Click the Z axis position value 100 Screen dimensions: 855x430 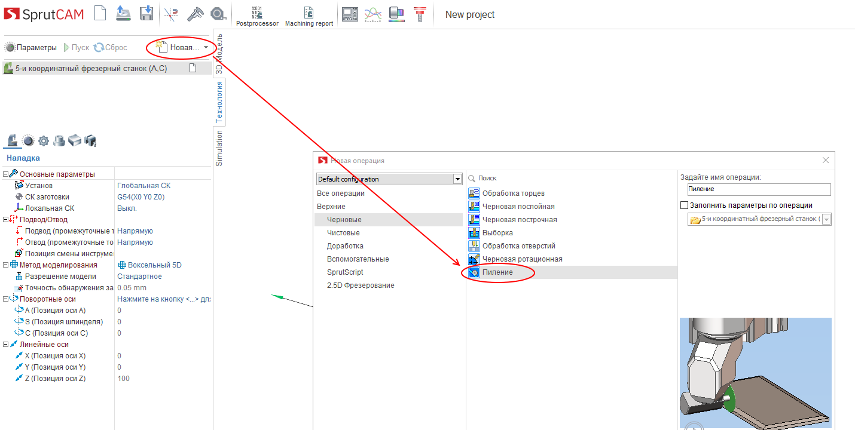pos(123,379)
